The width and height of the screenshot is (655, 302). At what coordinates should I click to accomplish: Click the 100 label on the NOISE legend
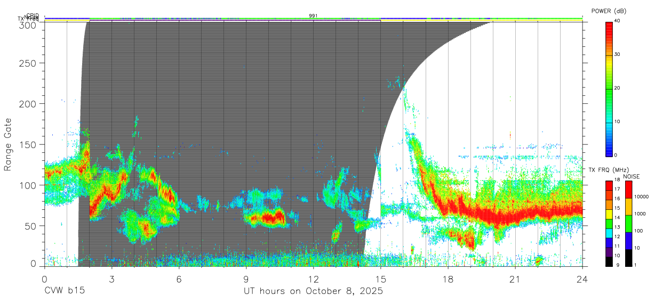point(638,231)
